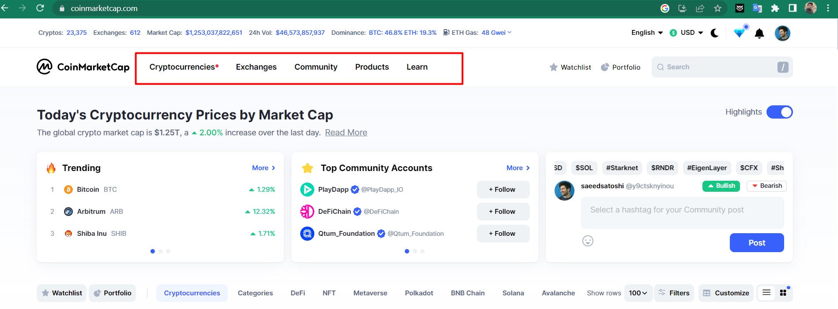Click the install app icon in address bar
This screenshot has width=838, height=309.
(x=682, y=8)
